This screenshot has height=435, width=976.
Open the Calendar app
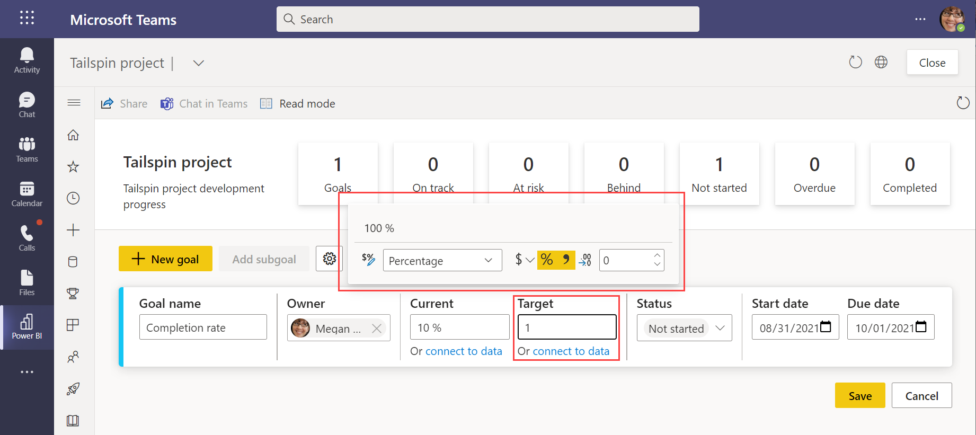tap(27, 194)
